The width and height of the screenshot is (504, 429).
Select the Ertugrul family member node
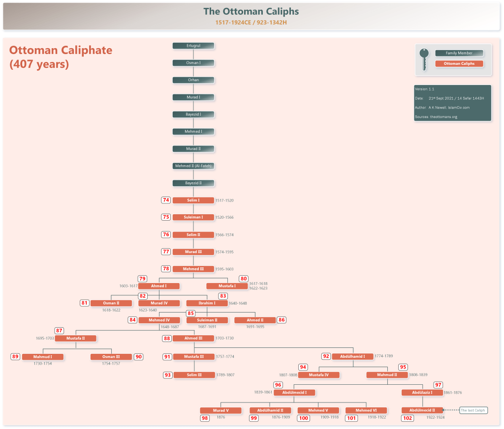(193, 46)
